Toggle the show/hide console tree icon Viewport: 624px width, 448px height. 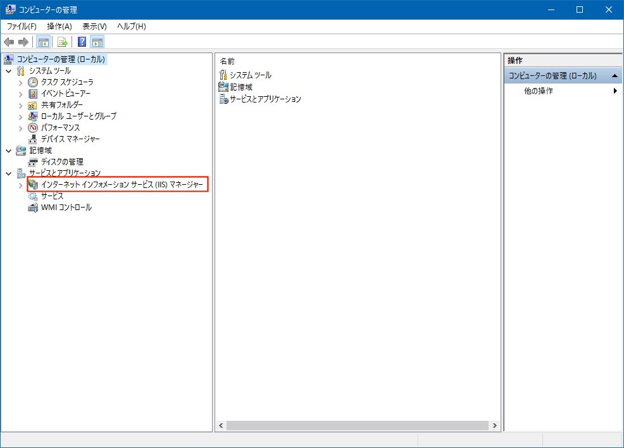click(44, 42)
